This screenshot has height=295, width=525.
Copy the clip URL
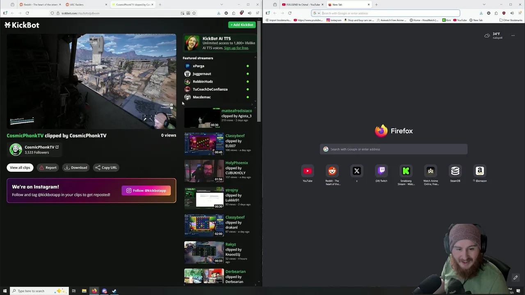pos(106,168)
